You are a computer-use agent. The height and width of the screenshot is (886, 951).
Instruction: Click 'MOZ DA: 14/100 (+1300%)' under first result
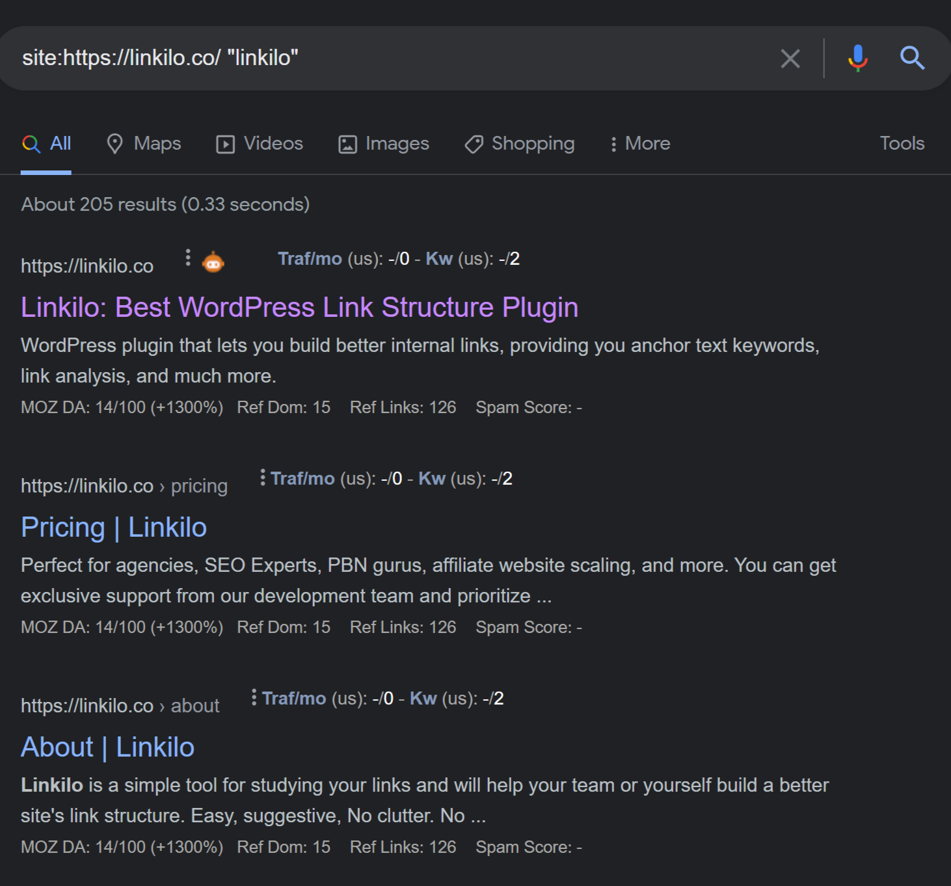[122, 408]
